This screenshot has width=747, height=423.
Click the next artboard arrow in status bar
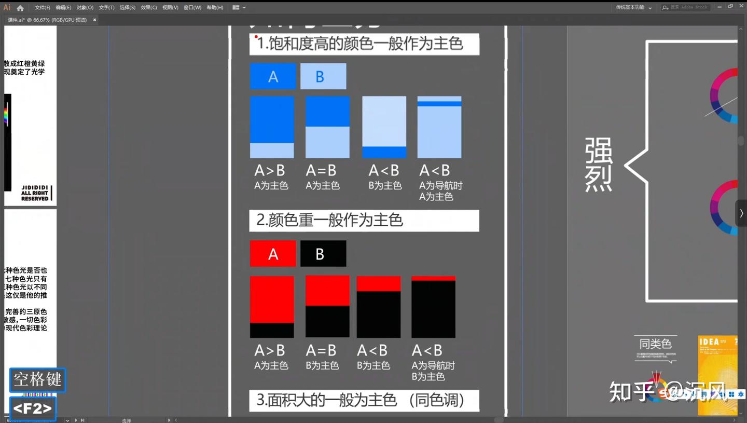click(x=76, y=420)
